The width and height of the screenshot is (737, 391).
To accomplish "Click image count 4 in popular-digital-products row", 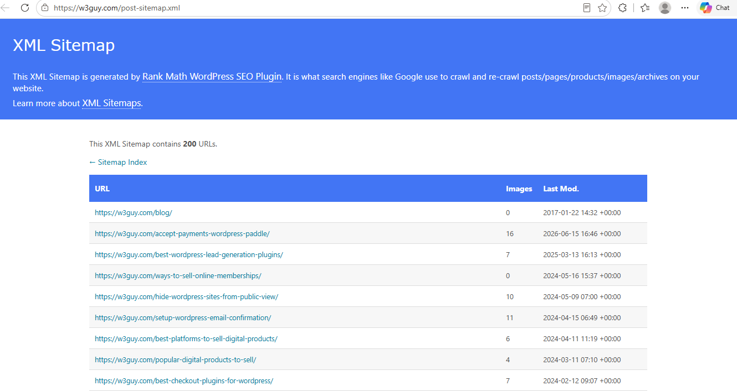I will coord(508,359).
